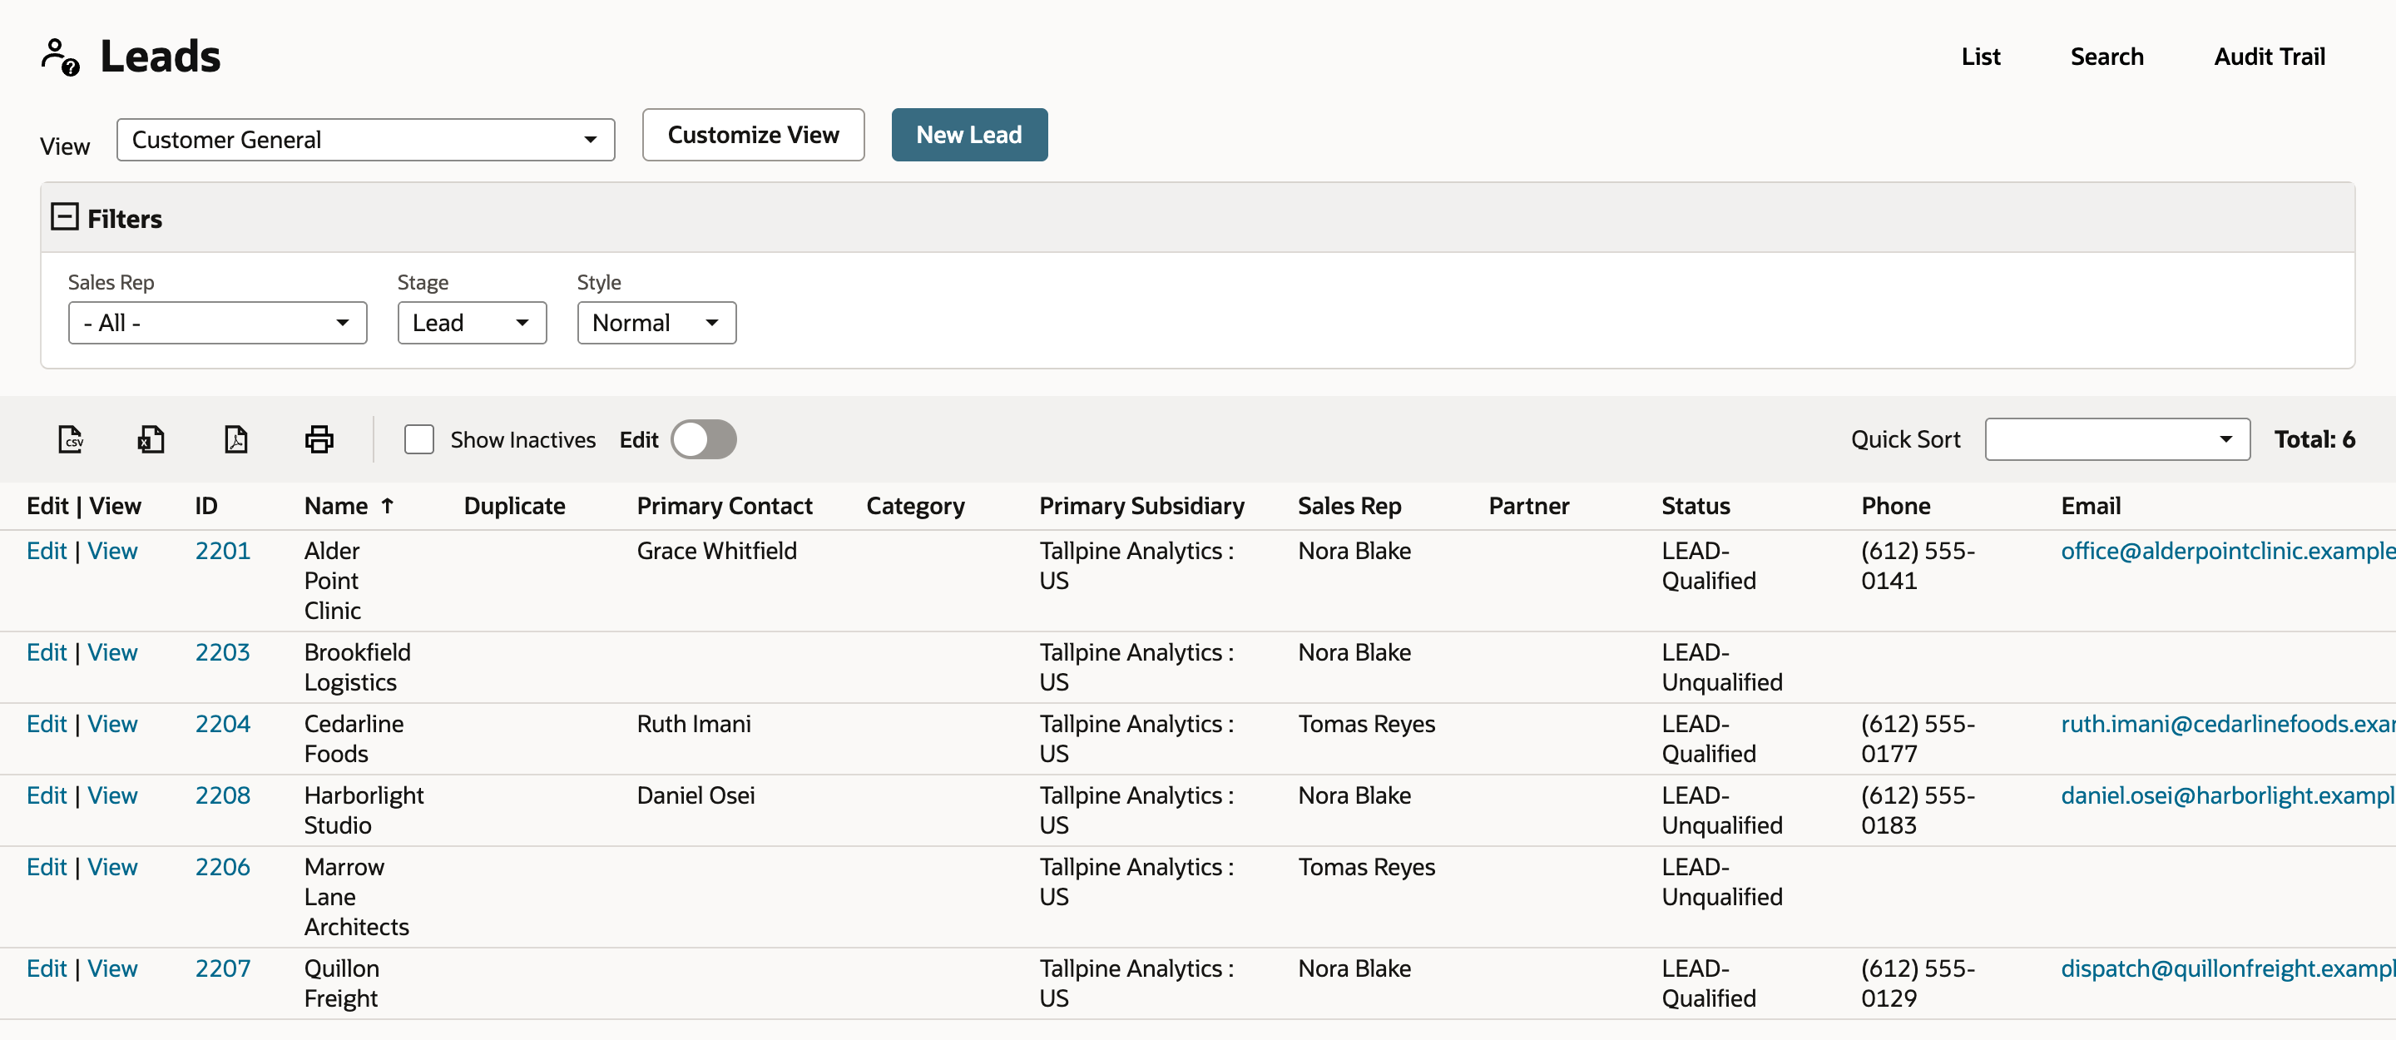Collapse the Filters section

[x=64, y=217]
